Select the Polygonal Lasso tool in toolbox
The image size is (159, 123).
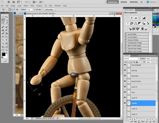3,20
